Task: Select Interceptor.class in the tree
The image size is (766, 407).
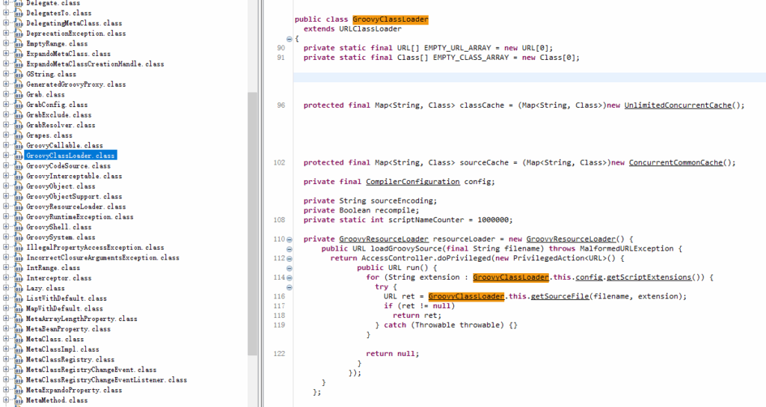Action: pyautogui.click(x=58, y=278)
